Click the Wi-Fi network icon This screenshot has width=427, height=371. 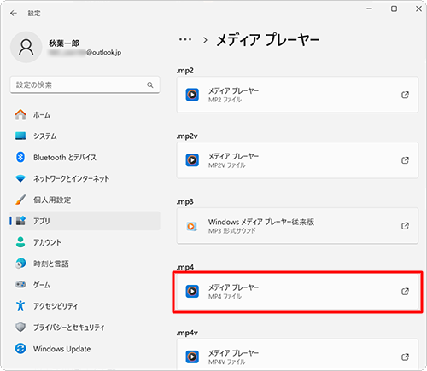[20, 178]
